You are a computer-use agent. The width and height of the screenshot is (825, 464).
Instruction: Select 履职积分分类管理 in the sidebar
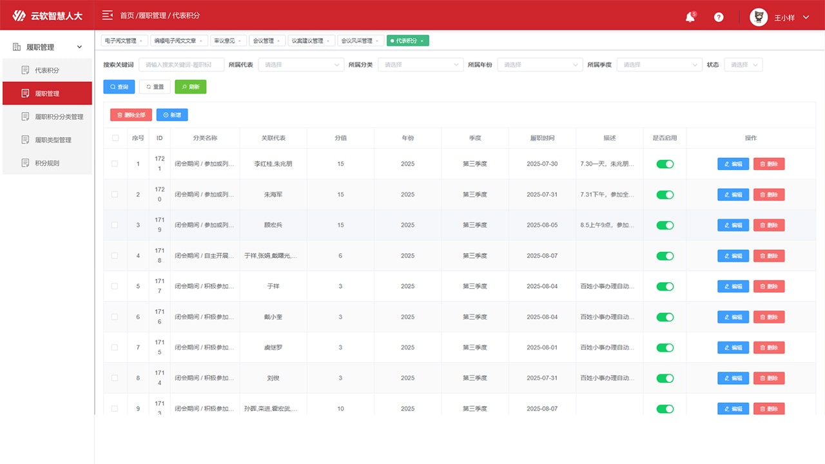click(59, 117)
